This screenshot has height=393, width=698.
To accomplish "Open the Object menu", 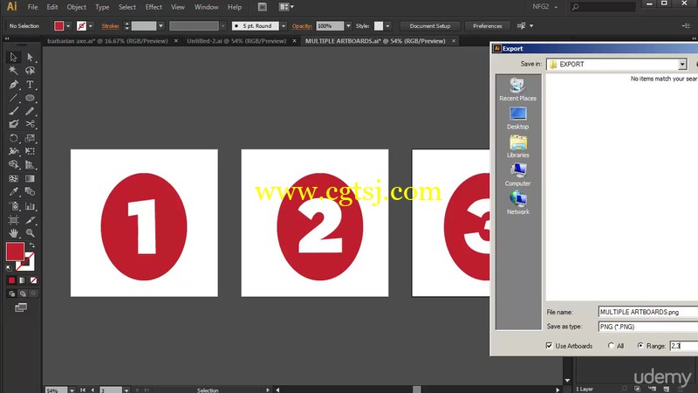I will [77, 7].
